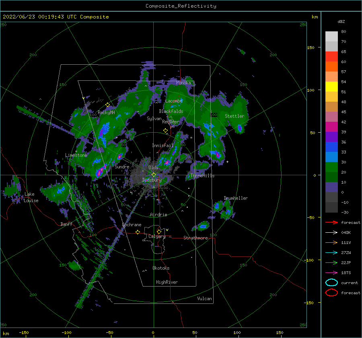362x338 pixels.
Task: Click the Ponoka label
Action: tap(183, 83)
